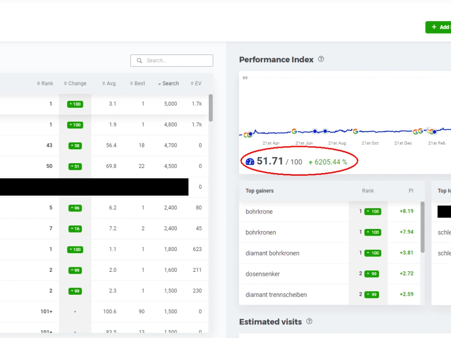This screenshot has height=338, width=451.
Task: Click the 5,000 search volume cell
Action: (170, 104)
